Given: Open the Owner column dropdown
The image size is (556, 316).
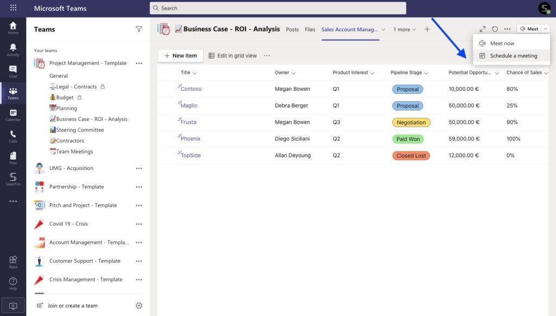Looking at the screenshot, I should [293, 73].
